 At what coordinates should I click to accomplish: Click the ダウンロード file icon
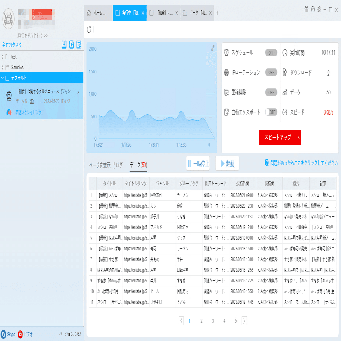tap(285, 72)
